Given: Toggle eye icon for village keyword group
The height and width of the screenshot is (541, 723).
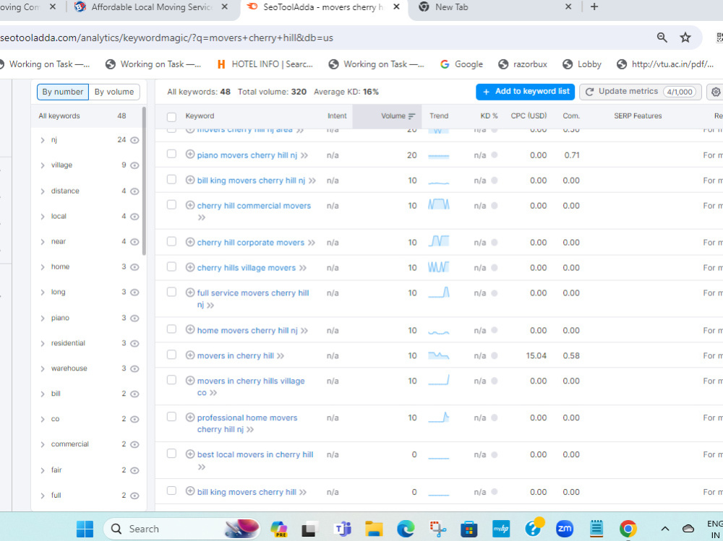Looking at the screenshot, I should [134, 165].
